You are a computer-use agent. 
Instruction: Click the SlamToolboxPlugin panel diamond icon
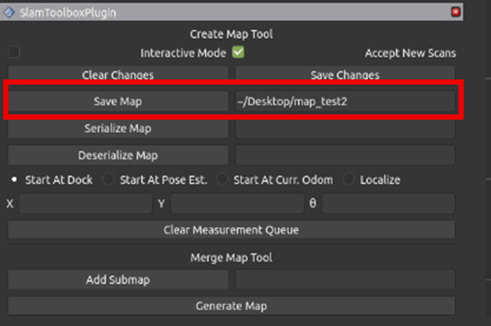click(x=9, y=12)
